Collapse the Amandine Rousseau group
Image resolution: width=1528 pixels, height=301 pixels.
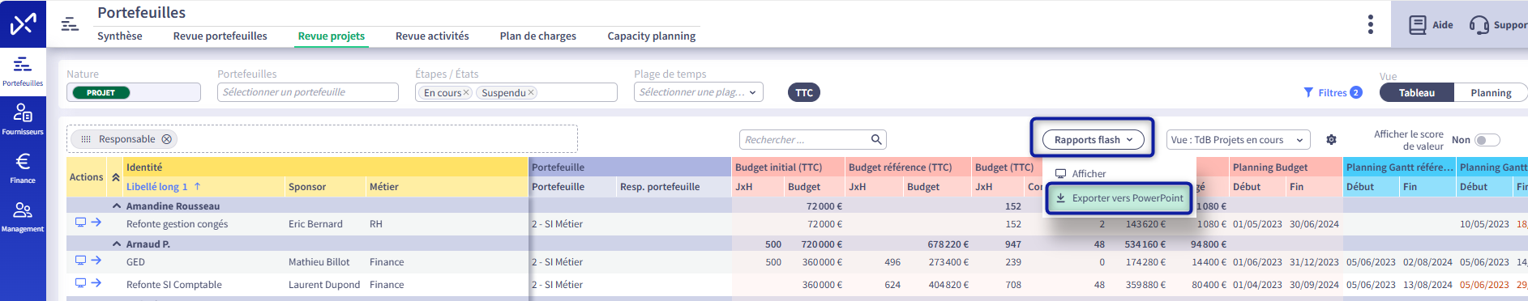pos(117,206)
